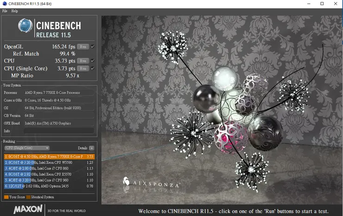Open the CPU (Single Core) ranking dropdown

[x=27, y=148]
